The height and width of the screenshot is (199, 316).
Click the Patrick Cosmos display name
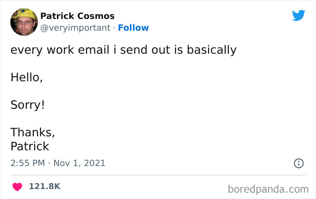(x=77, y=16)
